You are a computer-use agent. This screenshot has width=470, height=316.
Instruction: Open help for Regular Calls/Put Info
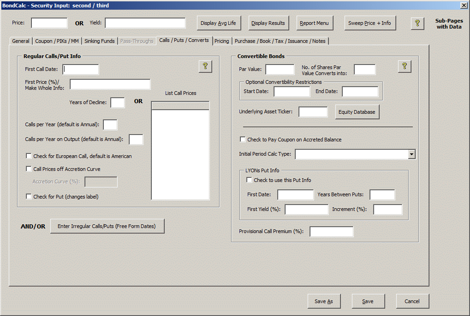pyautogui.click(x=205, y=66)
